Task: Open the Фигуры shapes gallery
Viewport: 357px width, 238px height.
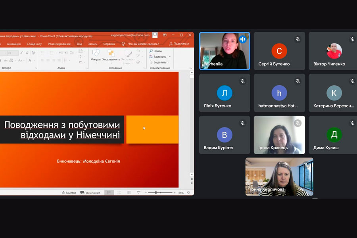Action: [x=96, y=54]
